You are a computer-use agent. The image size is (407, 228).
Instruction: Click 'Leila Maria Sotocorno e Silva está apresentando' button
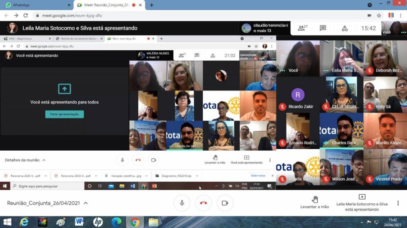[x=362, y=202]
